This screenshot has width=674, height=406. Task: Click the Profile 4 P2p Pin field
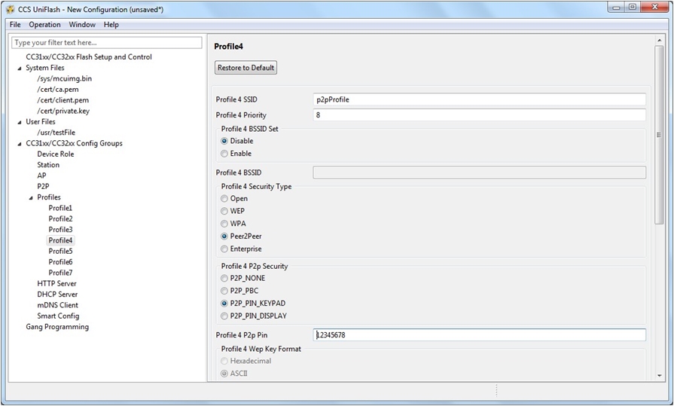click(x=479, y=335)
